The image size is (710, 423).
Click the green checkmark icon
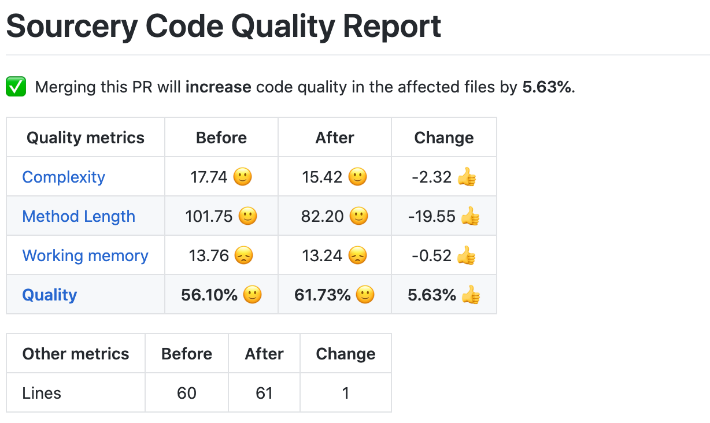click(16, 87)
